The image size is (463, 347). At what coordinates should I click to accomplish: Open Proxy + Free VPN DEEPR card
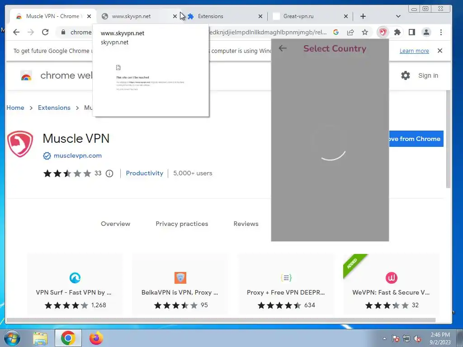(x=286, y=285)
